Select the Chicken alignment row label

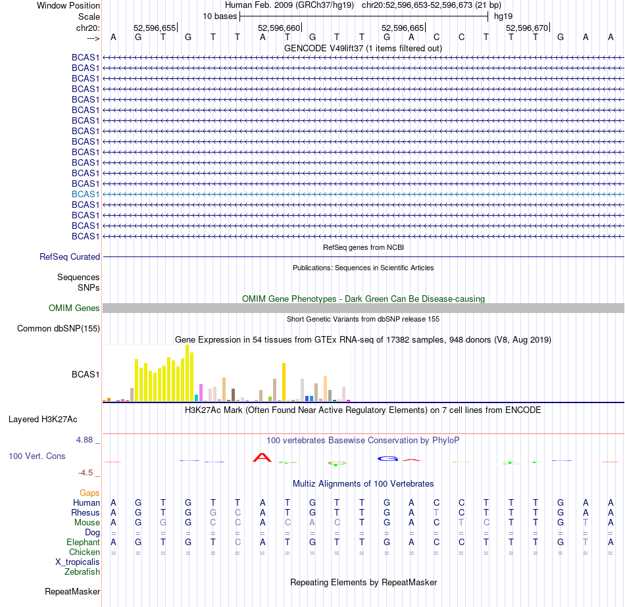click(x=84, y=552)
